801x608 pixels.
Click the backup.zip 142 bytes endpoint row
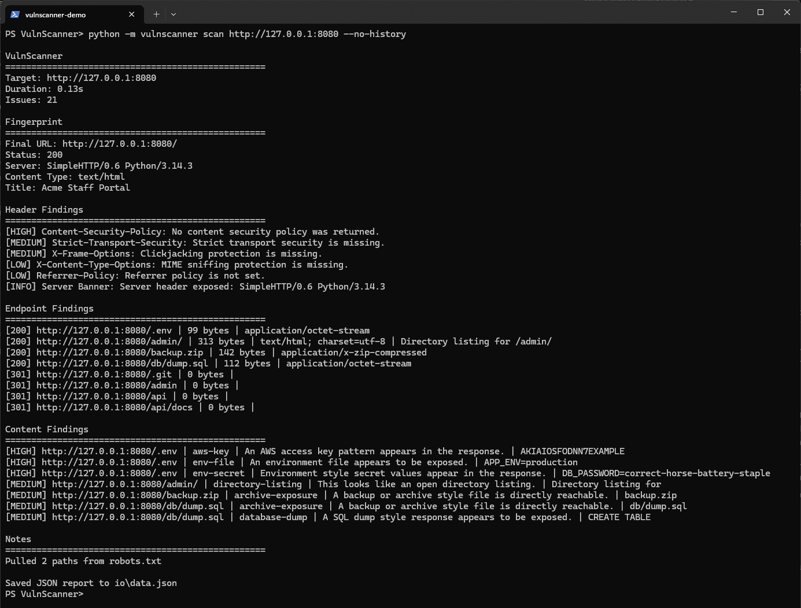point(216,353)
